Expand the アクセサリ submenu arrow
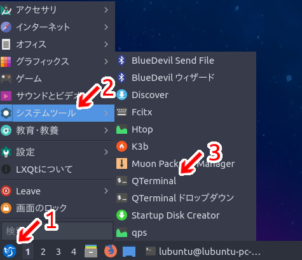This screenshot has width=302, height=260. [x=106, y=10]
